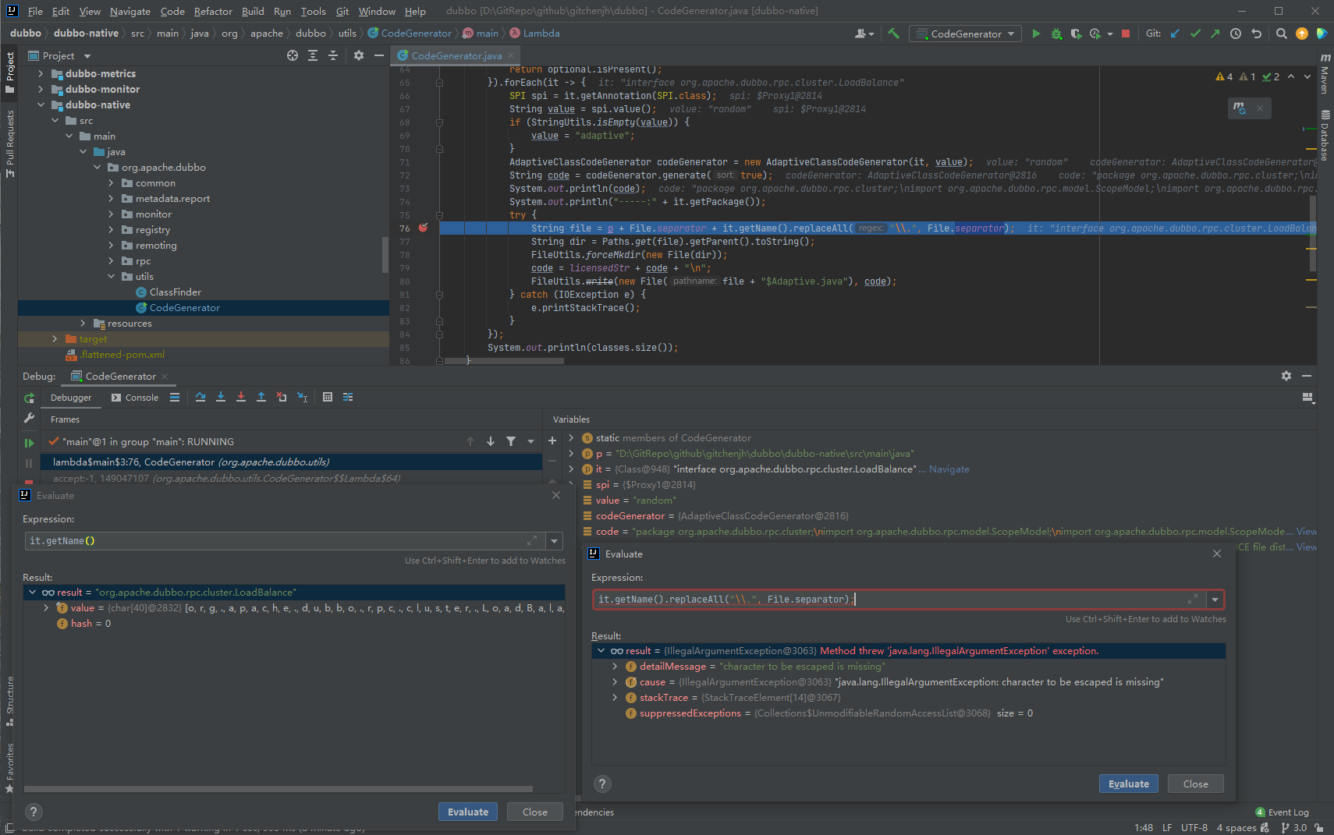Click the Step Over debugger icon
This screenshot has width=1334, height=835.
coord(200,398)
